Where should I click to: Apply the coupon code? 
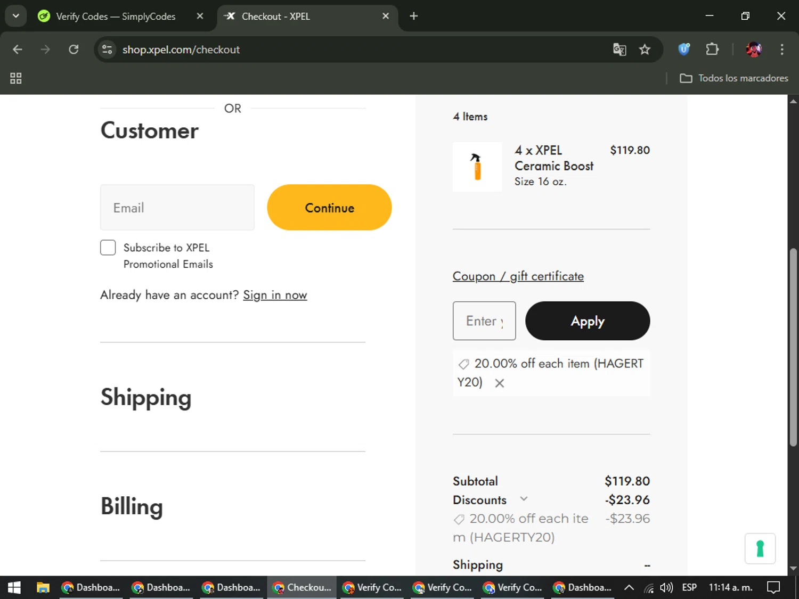click(588, 321)
